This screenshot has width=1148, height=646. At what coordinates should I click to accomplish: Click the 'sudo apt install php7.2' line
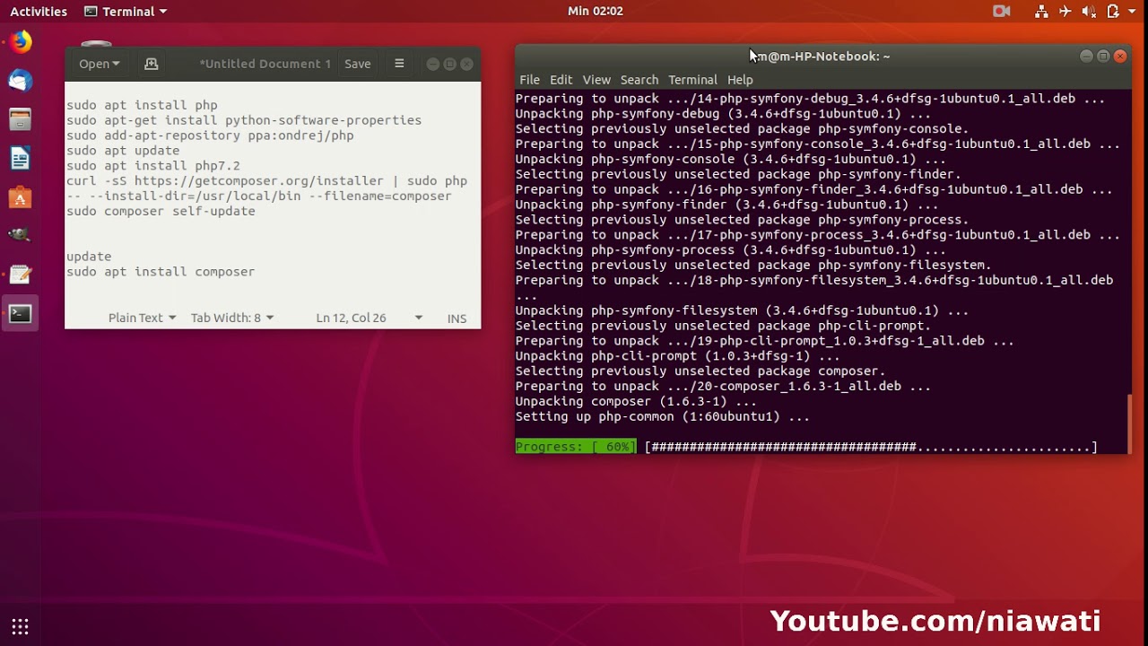pos(153,166)
